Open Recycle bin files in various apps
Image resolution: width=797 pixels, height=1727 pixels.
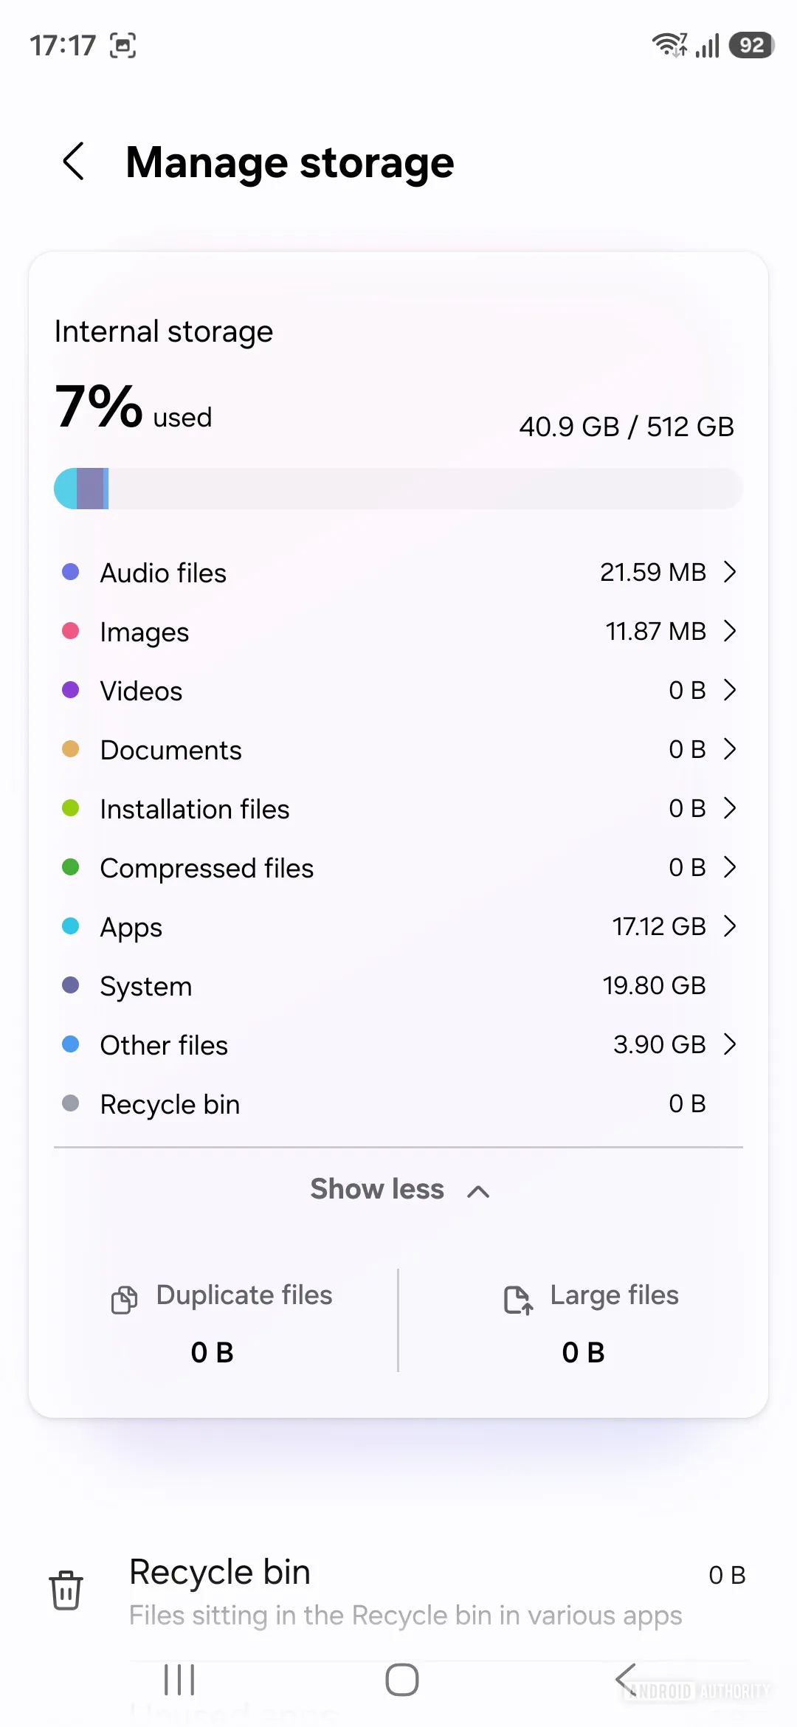[404, 1591]
